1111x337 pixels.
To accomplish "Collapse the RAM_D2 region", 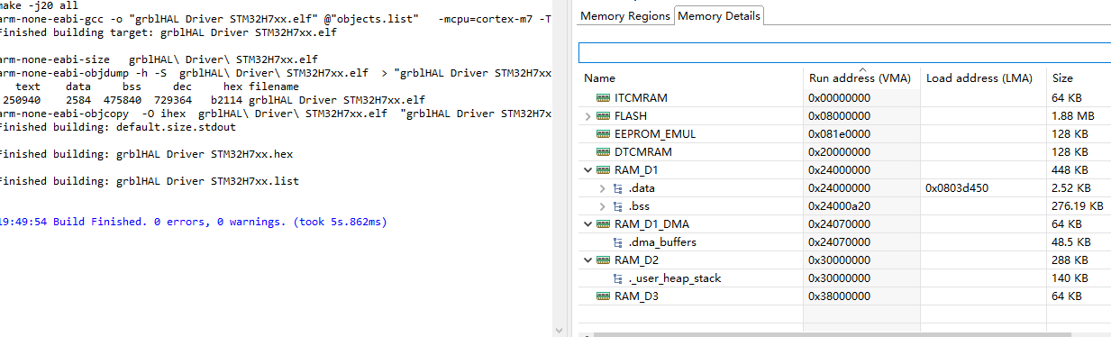I will [588, 260].
